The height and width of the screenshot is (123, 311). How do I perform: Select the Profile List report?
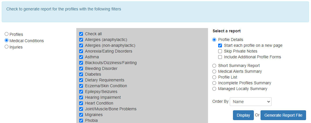coord(214,77)
